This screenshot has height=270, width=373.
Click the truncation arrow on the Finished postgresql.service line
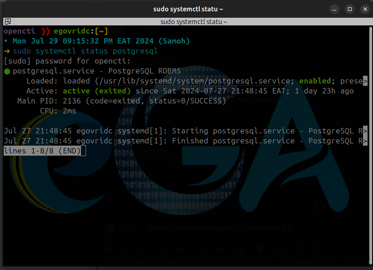coord(365,141)
